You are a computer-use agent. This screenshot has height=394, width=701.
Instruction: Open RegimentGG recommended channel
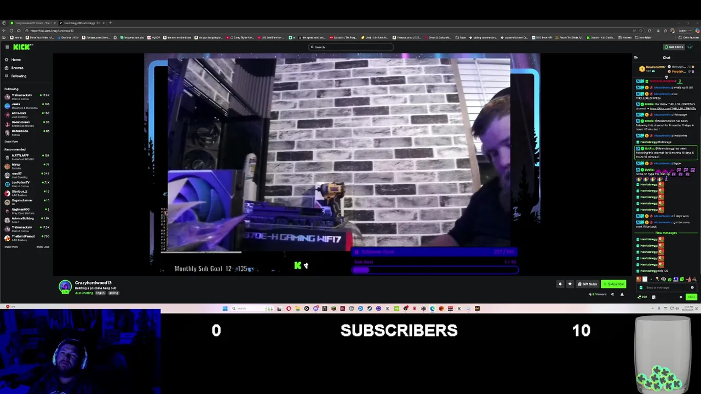27,210
